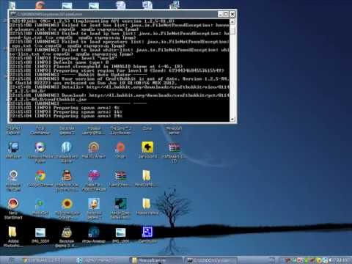Click the console scrollbar thumb
The image size is (352, 264).
232,30
